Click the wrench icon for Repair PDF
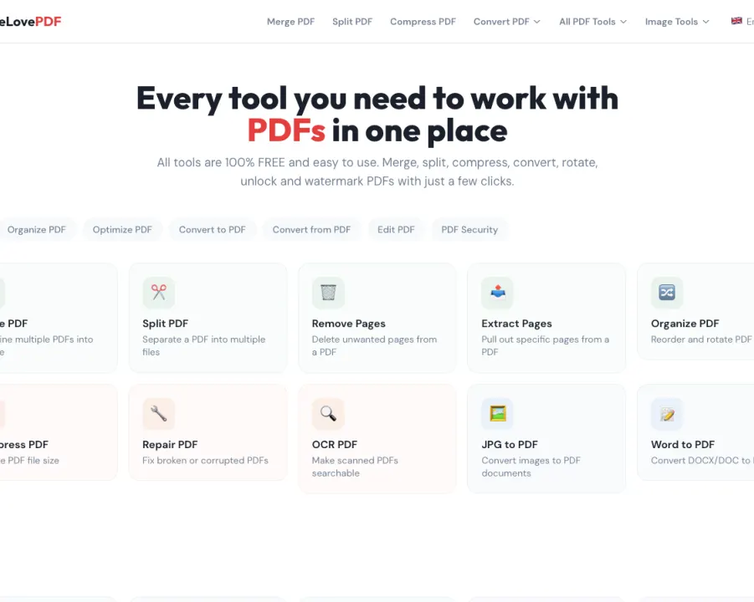754x602 pixels. click(x=159, y=413)
